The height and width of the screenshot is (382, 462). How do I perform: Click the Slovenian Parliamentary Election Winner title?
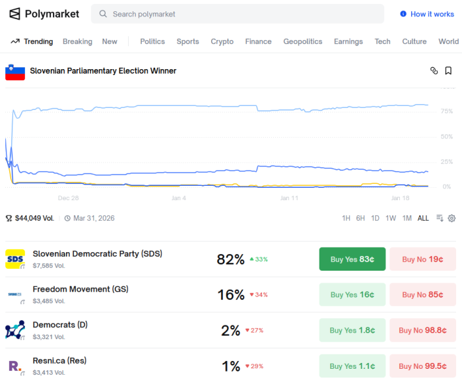103,71
